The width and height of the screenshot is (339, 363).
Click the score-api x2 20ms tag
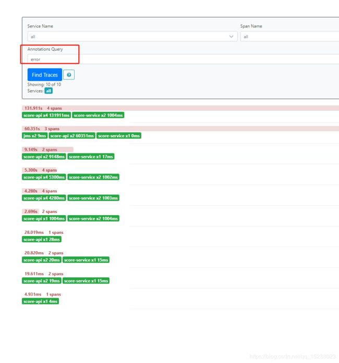pos(42,260)
